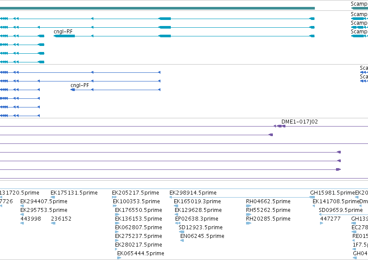Click the 447277 feature label

330,219
